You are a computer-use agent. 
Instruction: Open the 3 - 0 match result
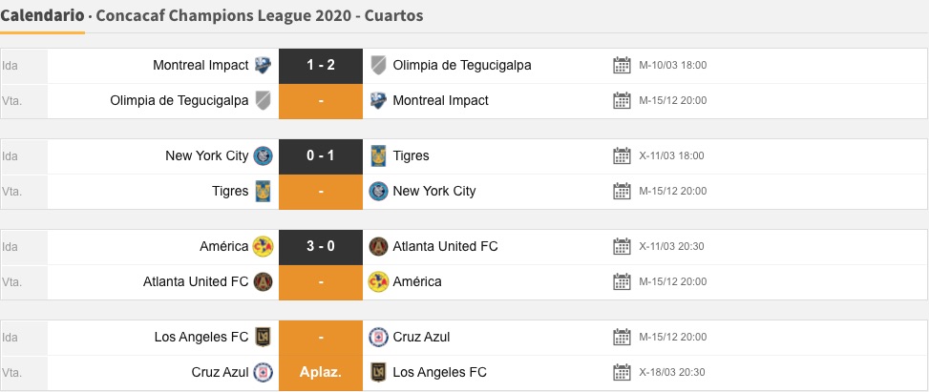pyautogui.click(x=321, y=246)
